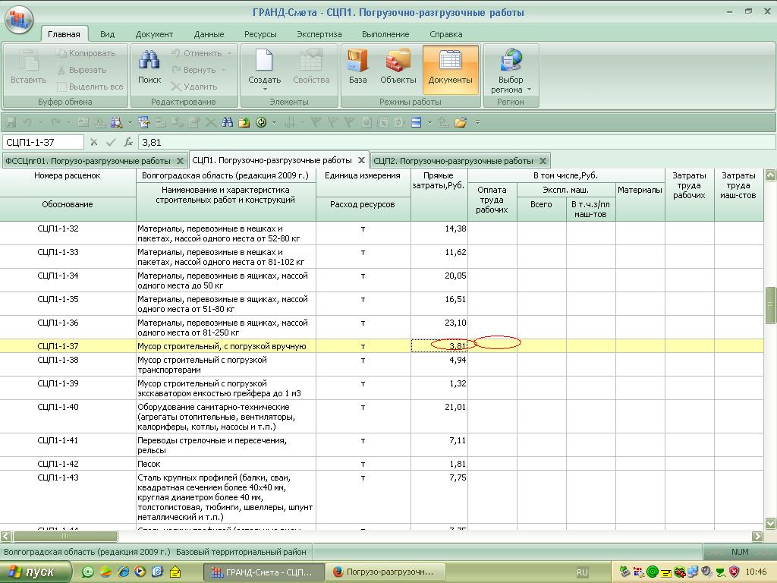This screenshot has width=777, height=583.
Task: Click the Документы mode button
Action: coord(450,67)
